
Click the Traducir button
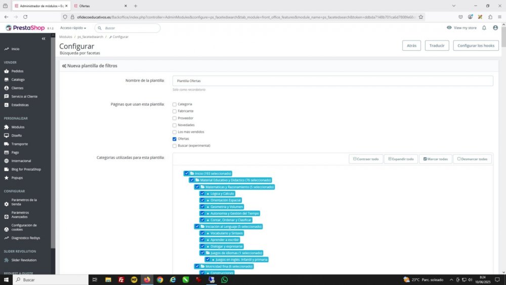coord(437,46)
